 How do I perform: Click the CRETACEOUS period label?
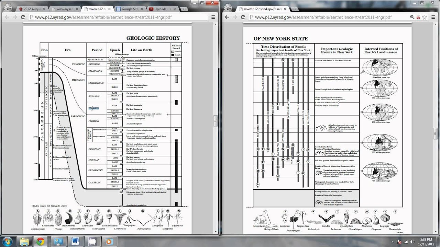tap(96, 83)
